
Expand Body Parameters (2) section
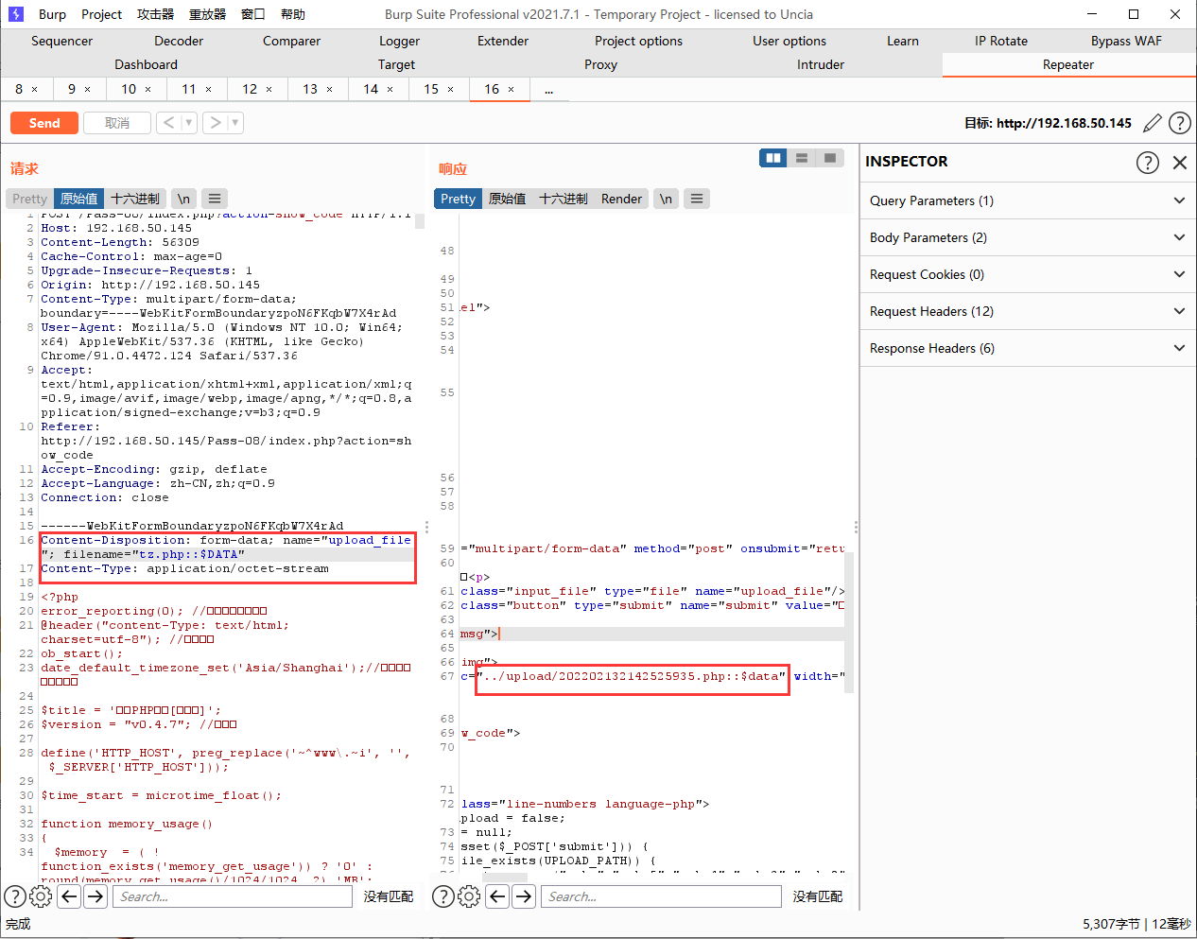[1028, 237]
